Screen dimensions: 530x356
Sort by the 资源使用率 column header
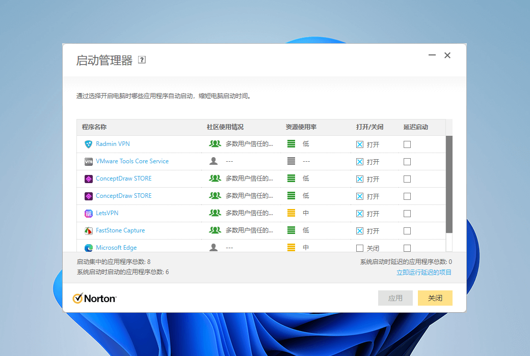click(301, 127)
